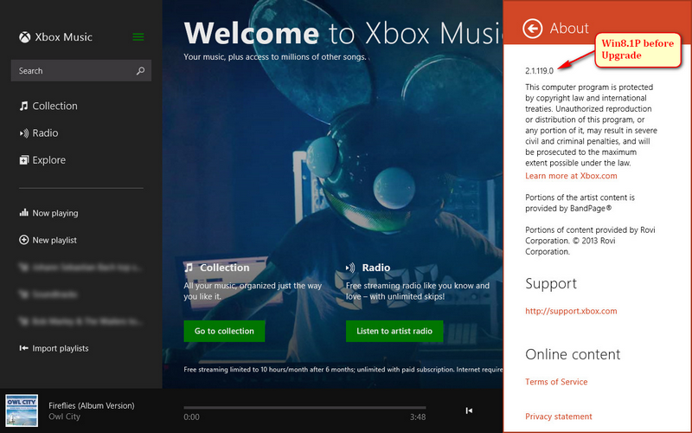Focus the Search input field

point(74,71)
